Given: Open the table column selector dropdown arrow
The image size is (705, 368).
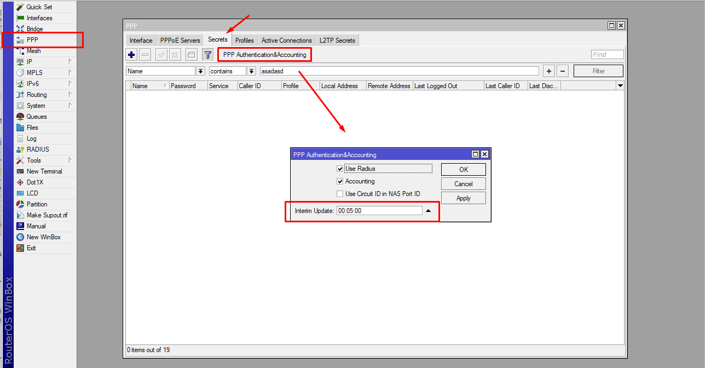Looking at the screenshot, I should point(620,86).
